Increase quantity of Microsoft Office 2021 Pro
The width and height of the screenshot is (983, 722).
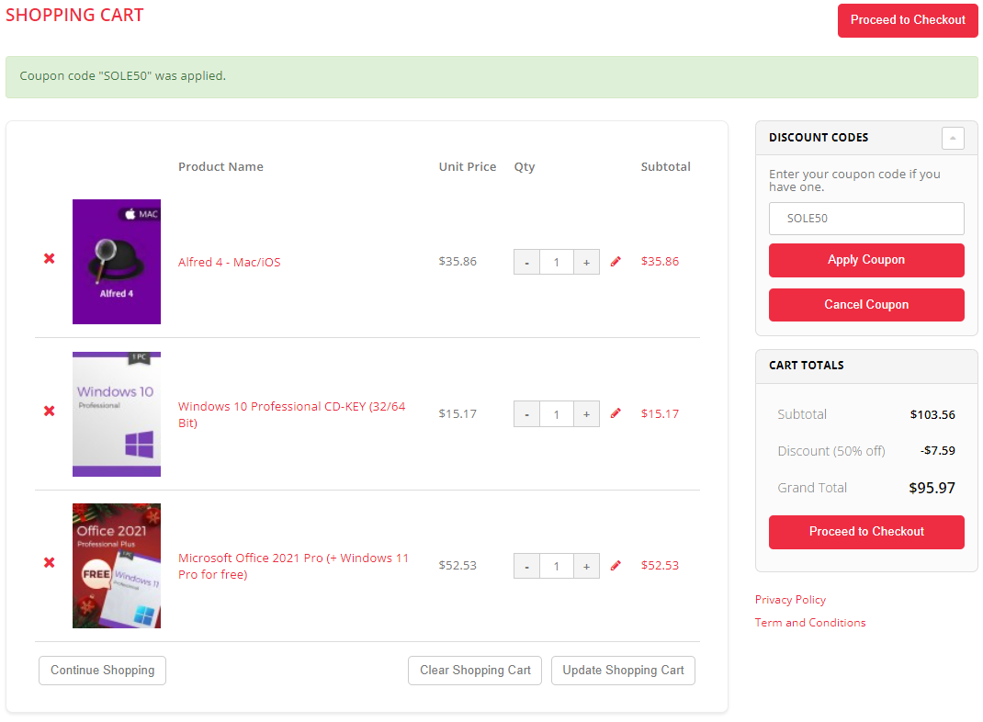click(586, 566)
